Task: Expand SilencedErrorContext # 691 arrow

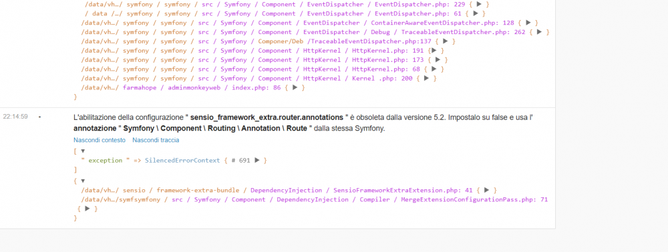Action: pos(257,160)
